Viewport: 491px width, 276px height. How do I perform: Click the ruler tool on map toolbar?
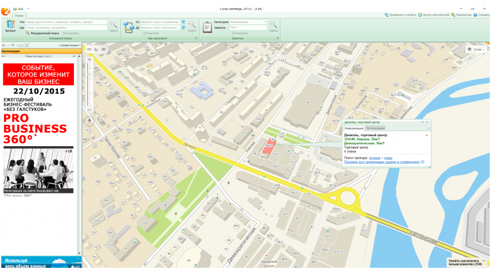pos(90,50)
